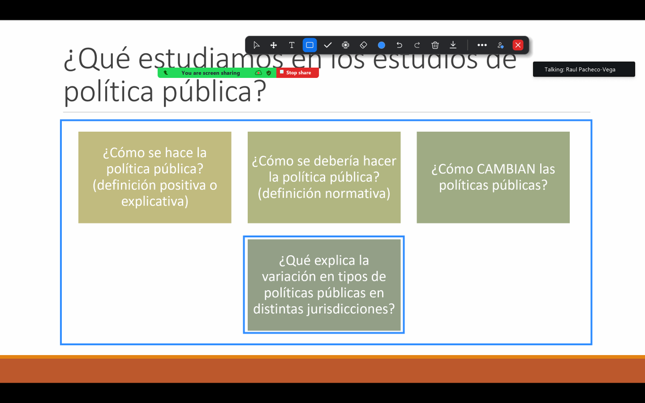Image resolution: width=645 pixels, height=403 pixels.
Task: Open the security shield options
Action: 269,73
